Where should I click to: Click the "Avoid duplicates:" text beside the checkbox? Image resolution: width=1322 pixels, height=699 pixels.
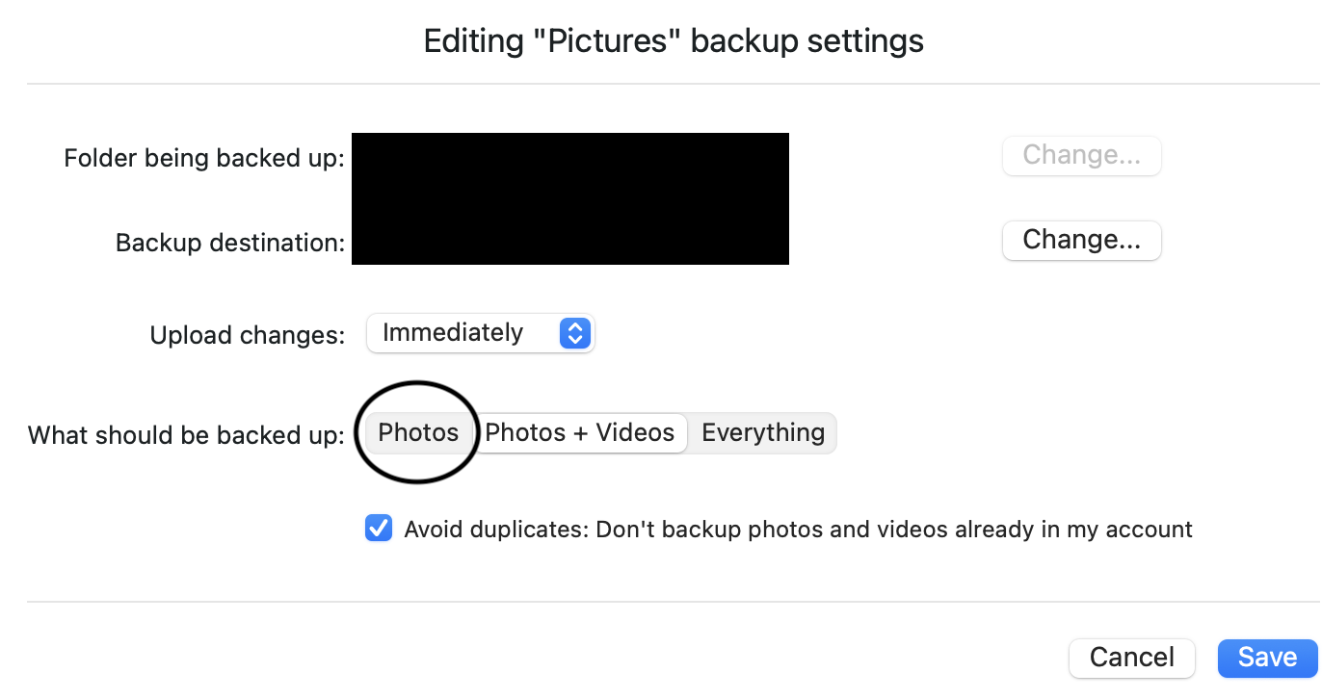click(495, 530)
